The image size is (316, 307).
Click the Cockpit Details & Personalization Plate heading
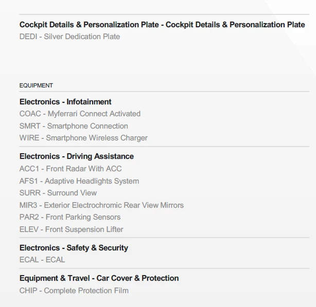point(162,25)
